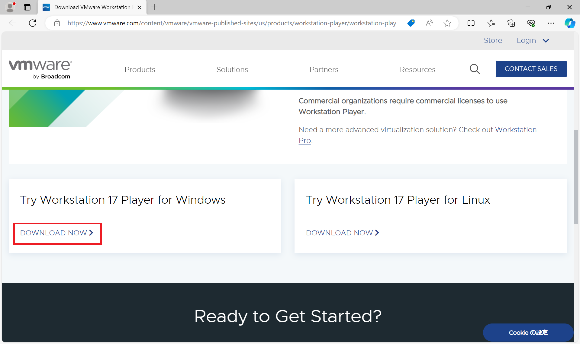Open the Settings and more menu
580x344 pixels.
click(551, 23)
